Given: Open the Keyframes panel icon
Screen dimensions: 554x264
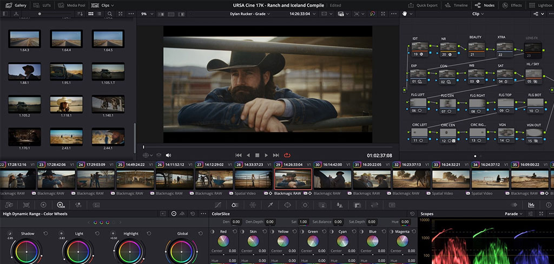Looking at the screenshot, I should pyautogui.click(x=514, y=205).
